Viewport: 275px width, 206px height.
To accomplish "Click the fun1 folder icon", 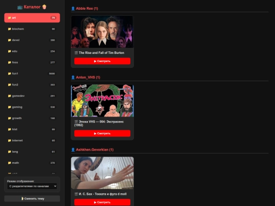I will point(10,74).
